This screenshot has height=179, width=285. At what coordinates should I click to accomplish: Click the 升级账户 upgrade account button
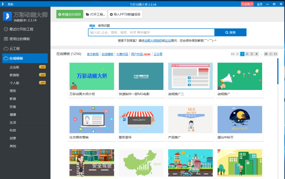[x=247, y=4]
